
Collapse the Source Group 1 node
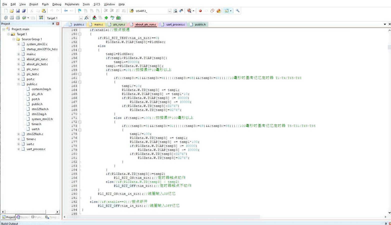tap(13, 39)
